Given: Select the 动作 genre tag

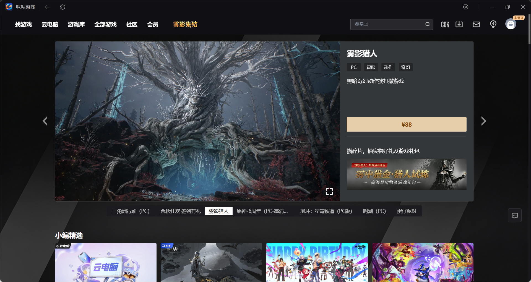Looking at the screenshot, I should click(x=388, y=67).
